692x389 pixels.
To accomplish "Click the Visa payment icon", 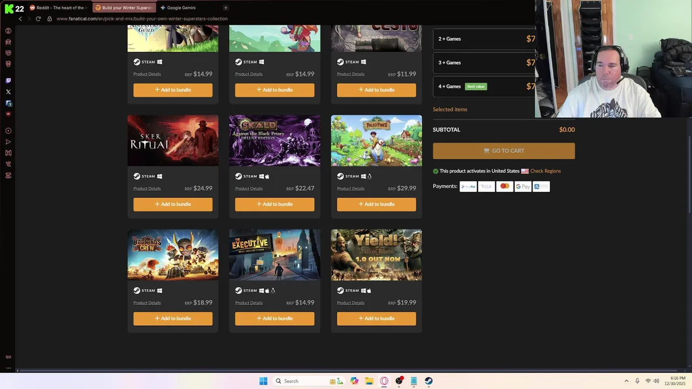I will click(x=487, y=186).
